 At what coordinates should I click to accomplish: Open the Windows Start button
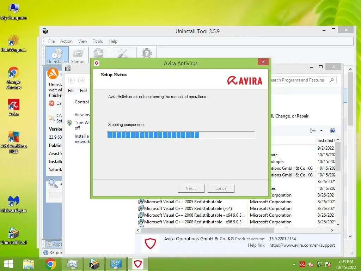click(x=9, y=264)
